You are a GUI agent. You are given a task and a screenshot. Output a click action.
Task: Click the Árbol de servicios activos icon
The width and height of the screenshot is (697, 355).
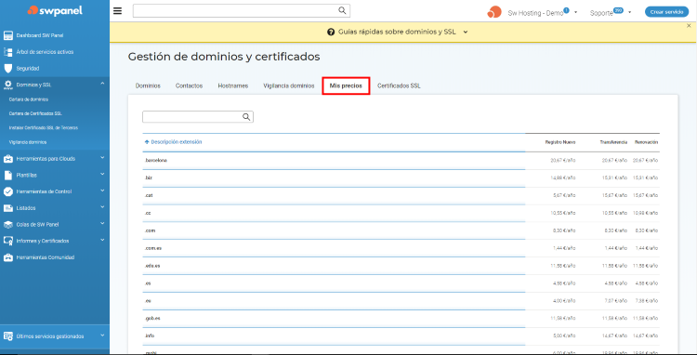tap(8, 52)
